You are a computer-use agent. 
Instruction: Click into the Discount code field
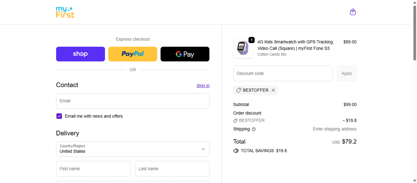pos(283,73)
